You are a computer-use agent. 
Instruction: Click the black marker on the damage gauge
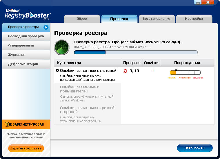(176, 70)
